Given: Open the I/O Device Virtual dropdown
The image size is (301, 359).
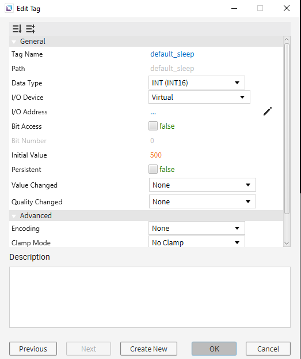Looking at the screenshot, I should coord(199,97).
